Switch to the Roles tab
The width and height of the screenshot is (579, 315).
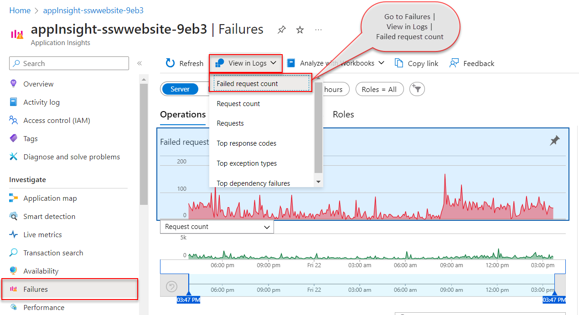tap(343, 114)
